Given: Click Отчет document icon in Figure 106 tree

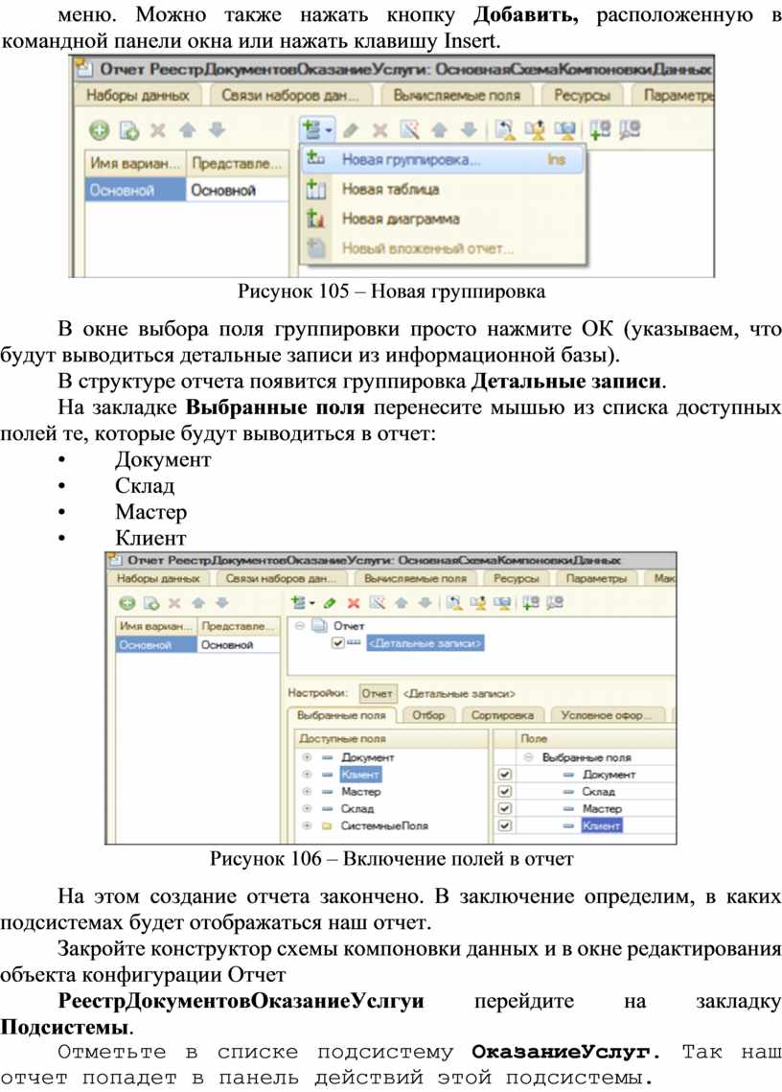Looking at the screenshot, I should pyautogui.click(x=319, y=625).
